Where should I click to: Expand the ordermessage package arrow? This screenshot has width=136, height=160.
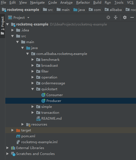point(33,83)
